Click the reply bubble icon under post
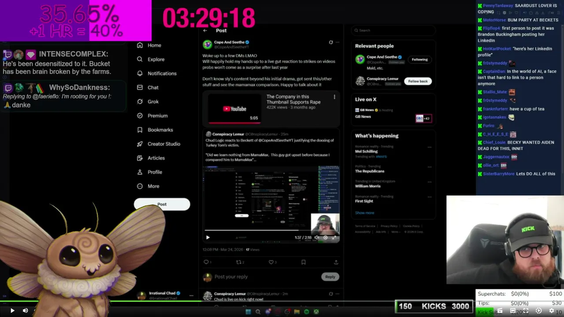This screenshot has height=317, width=564. [x=206, y=262]
